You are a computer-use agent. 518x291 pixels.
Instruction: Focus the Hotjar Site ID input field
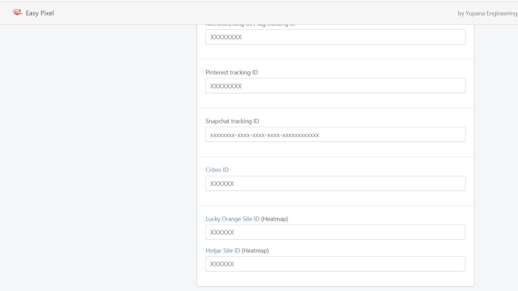pos(335,264)
